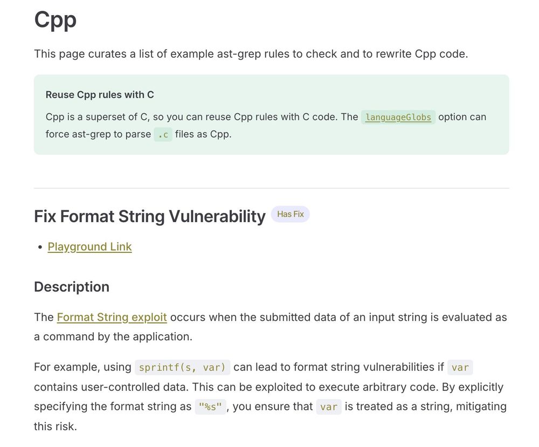
Task: Click the .c inline code snippet
Action: coord(163,134)
